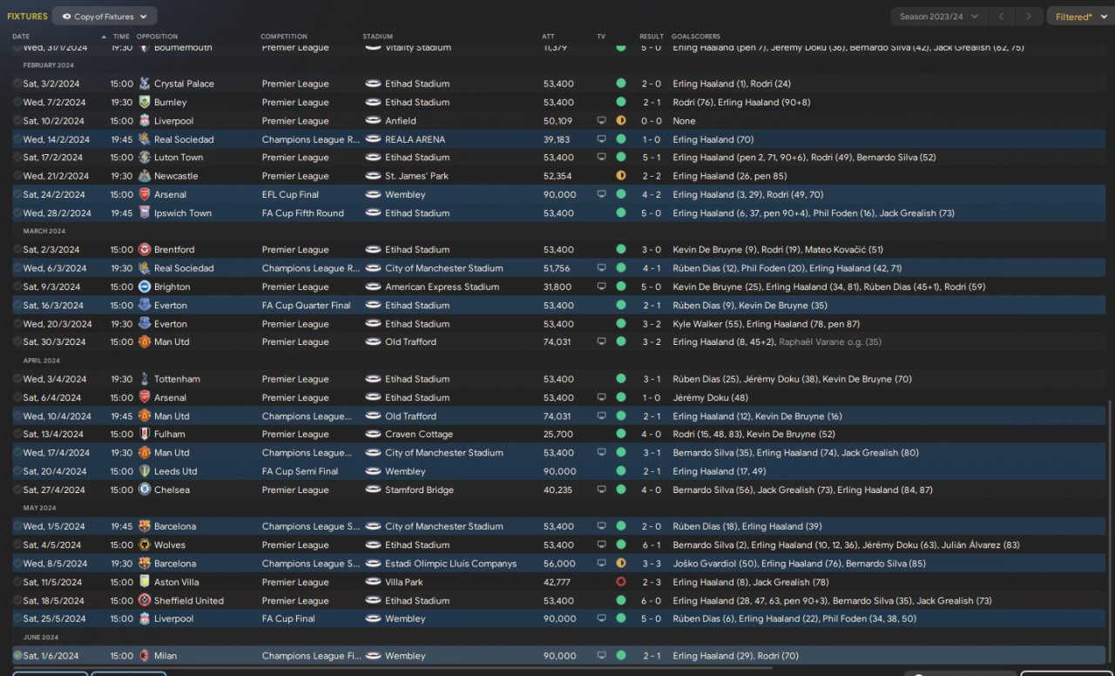The image size is (1115, 676).
Task: Select the Sat, 13/4/2024 Fulham fixture date
Action: pyautogui.click(x=54, y=434)
